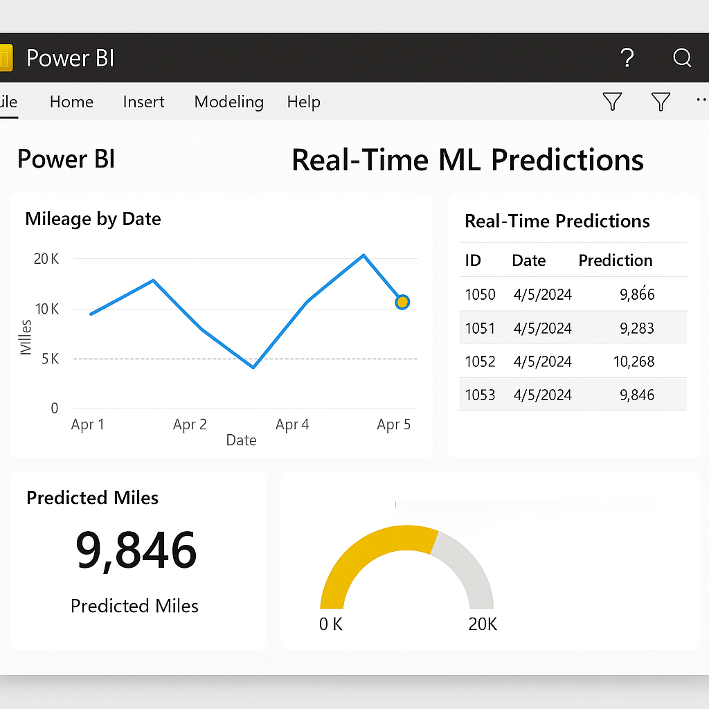Click the right filter funnel icon
The width and height of the screenshot is (709, 709).
[661, 102]
